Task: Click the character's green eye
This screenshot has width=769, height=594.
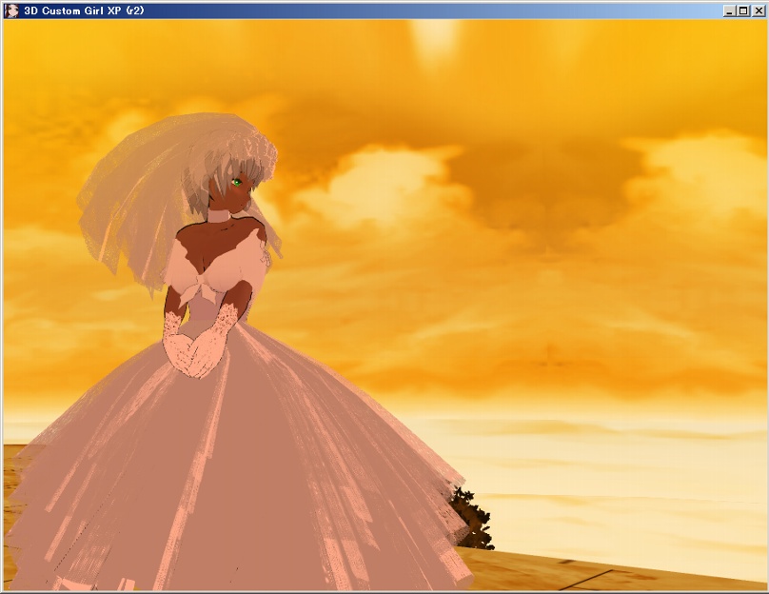Action: (x=237, y=183)
